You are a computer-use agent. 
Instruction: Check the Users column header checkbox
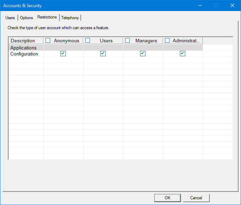click(88, 41)
